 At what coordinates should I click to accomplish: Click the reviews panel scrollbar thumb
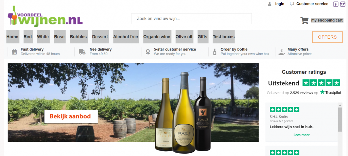pos(340,120)
